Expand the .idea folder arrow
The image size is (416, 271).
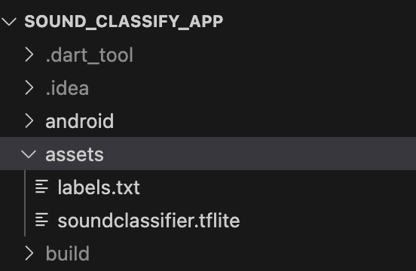[29, 87]
